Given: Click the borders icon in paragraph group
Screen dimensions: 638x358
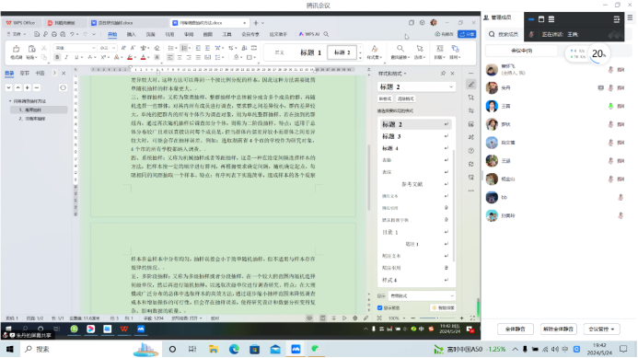Looking at the screenshot, I should coord(249,58).
